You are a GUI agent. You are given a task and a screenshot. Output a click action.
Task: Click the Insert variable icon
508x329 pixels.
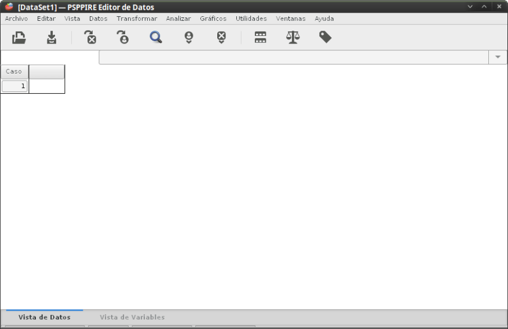pyautogui.click(x=221, y=38)
